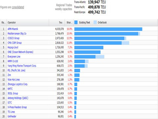Select the 499,742 TEU Feast-Europe capacity
The image size is (158, 119).
(97, 12)
